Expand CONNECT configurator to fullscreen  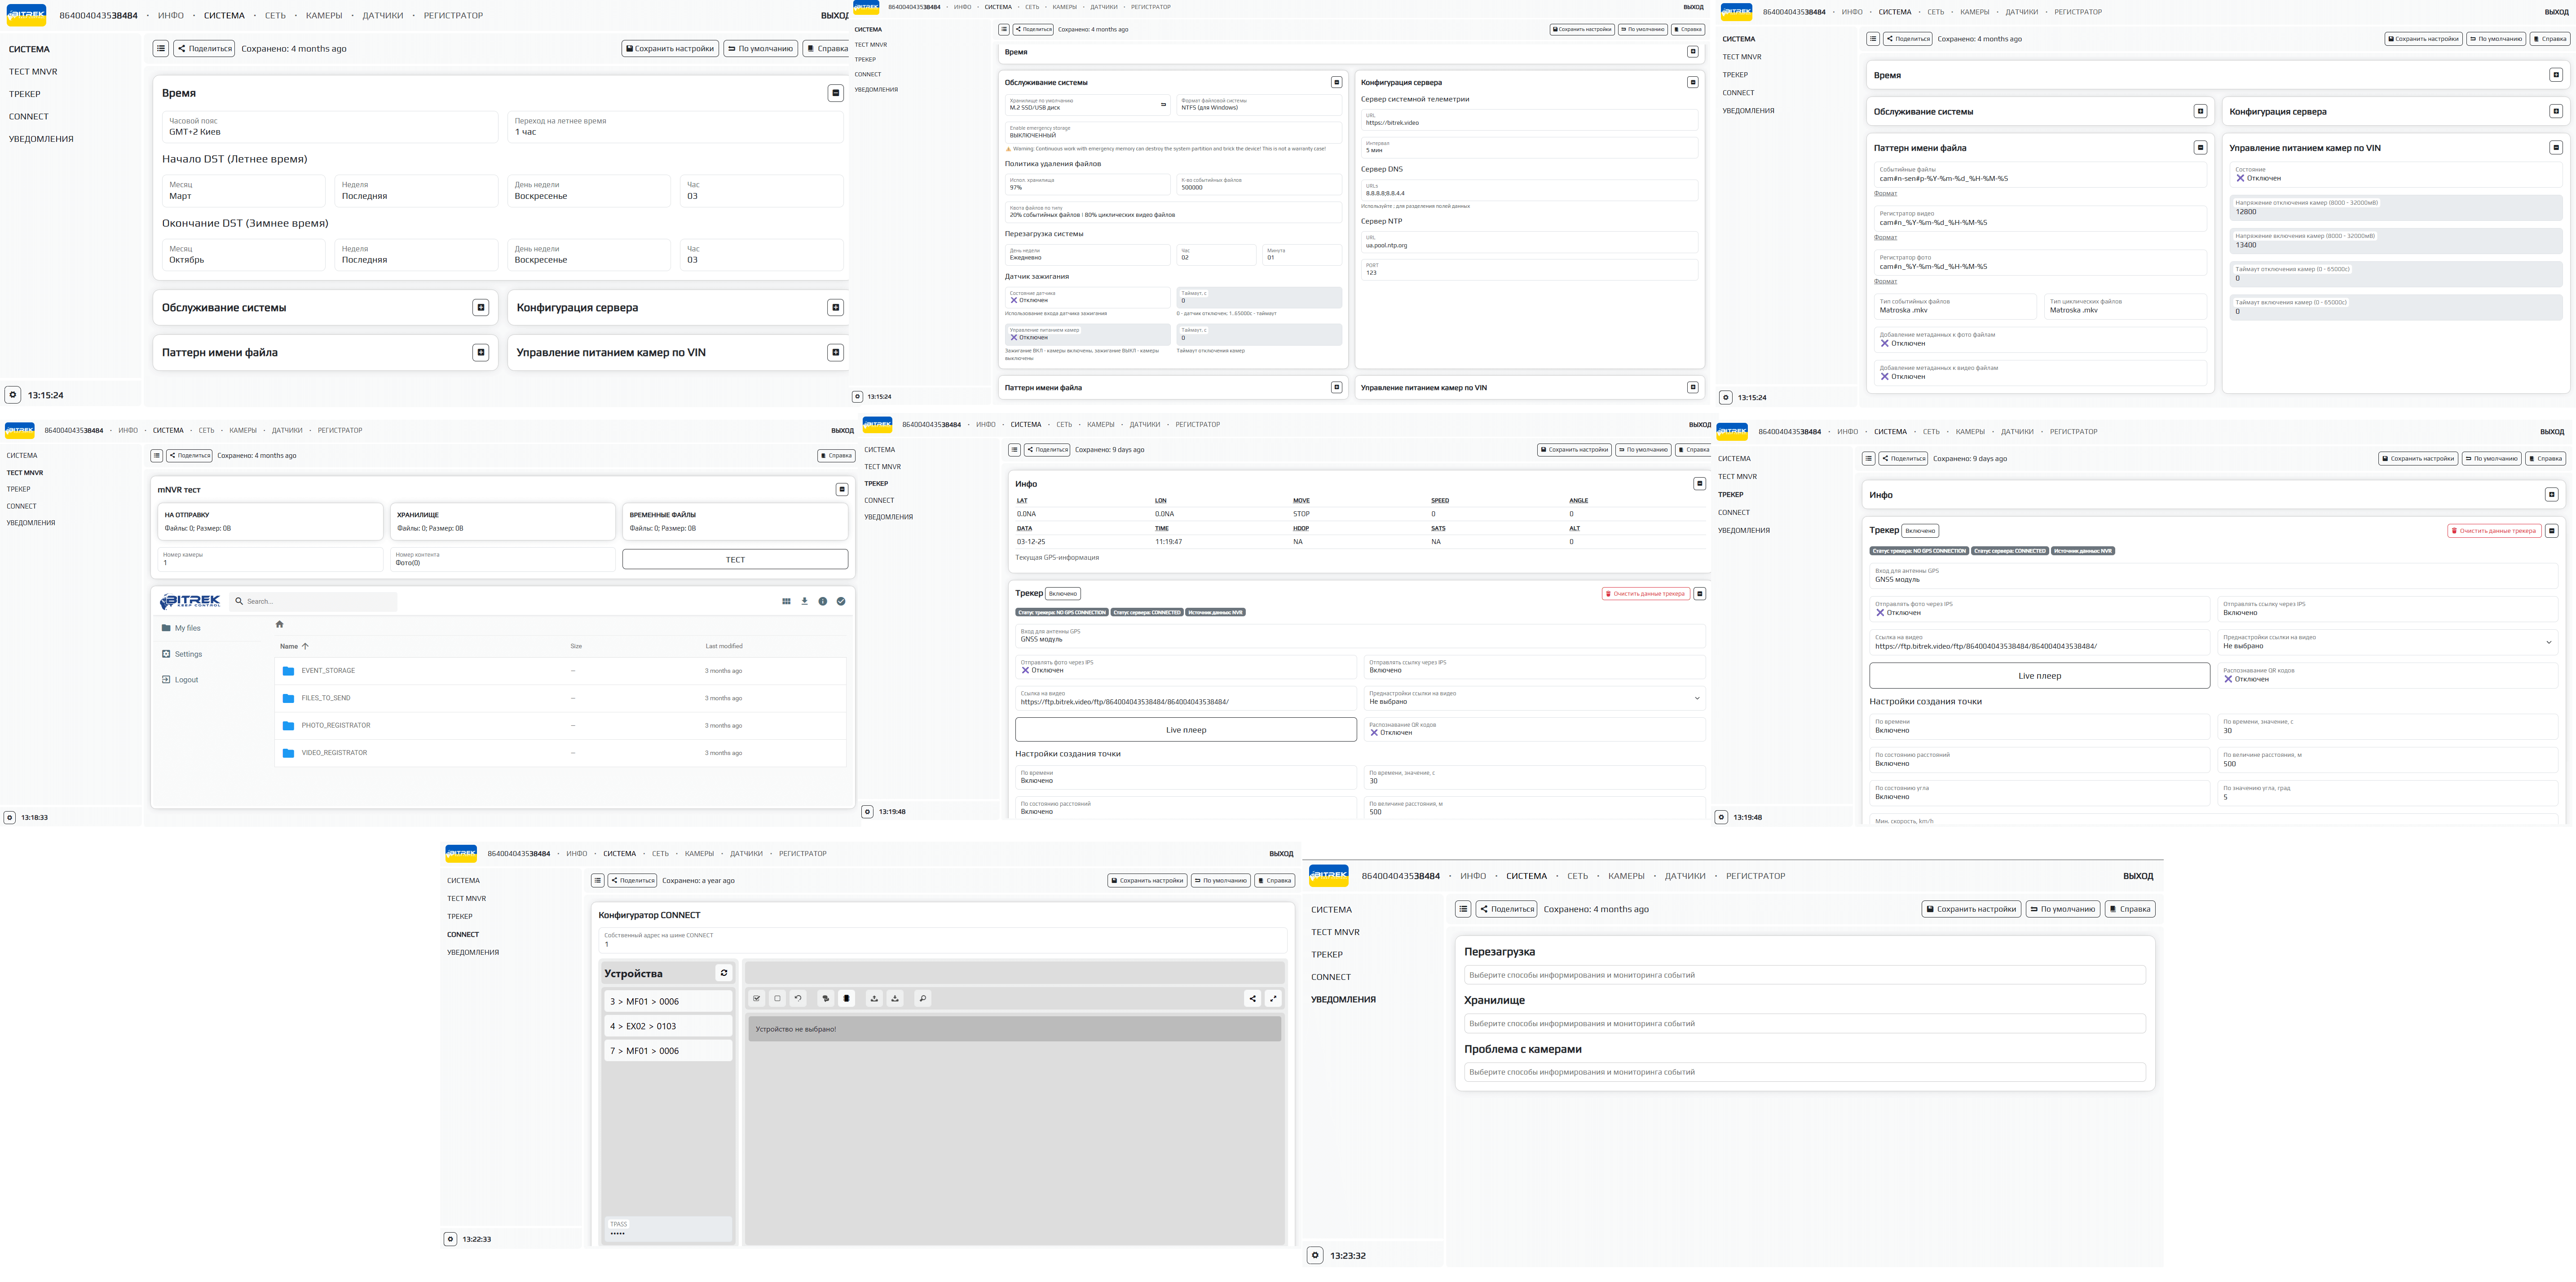1273,998
